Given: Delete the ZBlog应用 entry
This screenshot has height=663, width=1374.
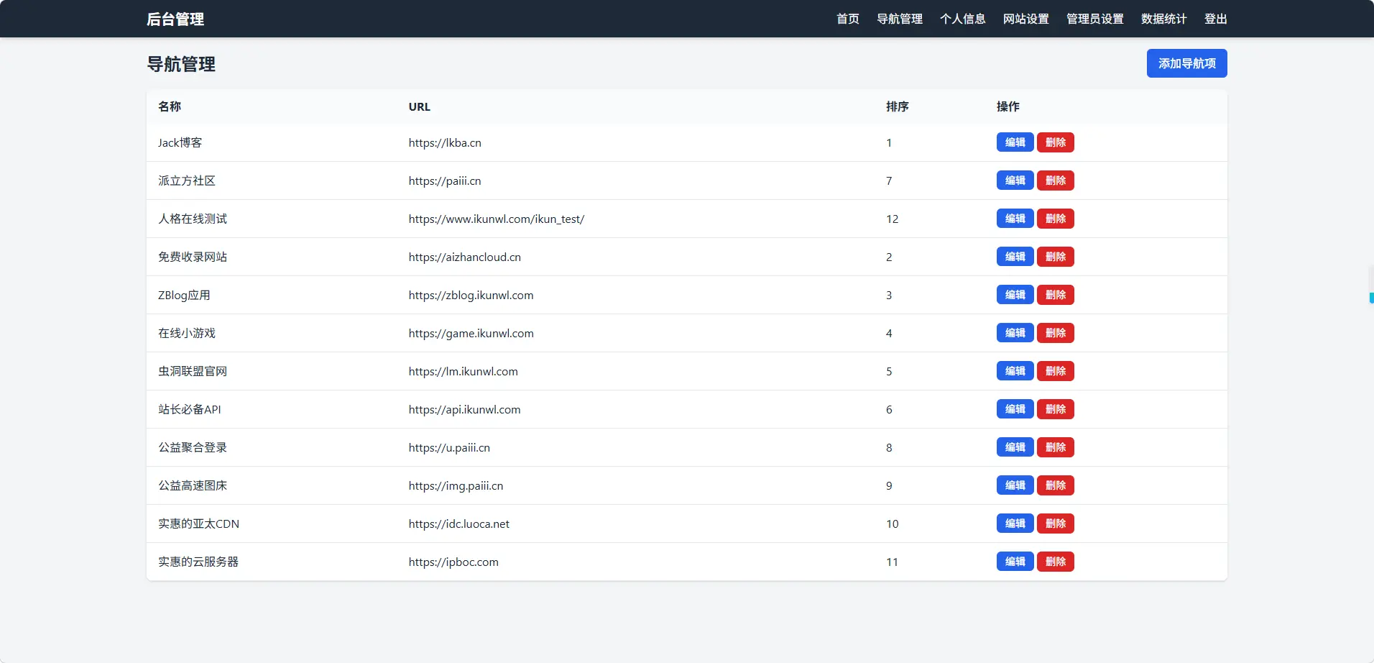Looking at the screenshot, I should point(1055,295).
